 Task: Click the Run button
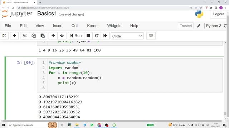click(76, 36)
